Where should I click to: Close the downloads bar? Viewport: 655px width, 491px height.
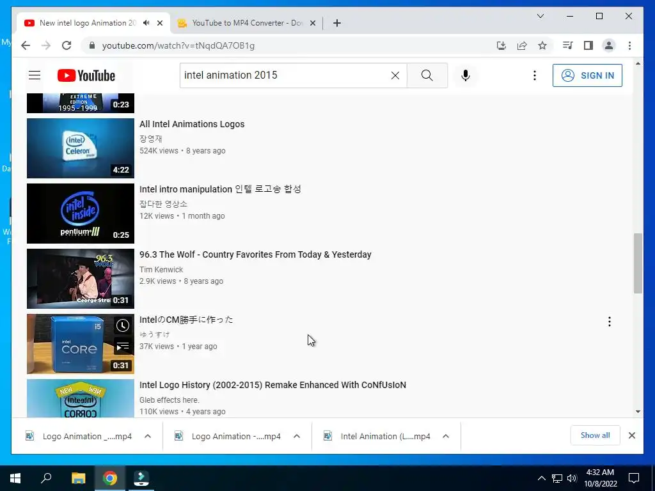coord(631,435)
